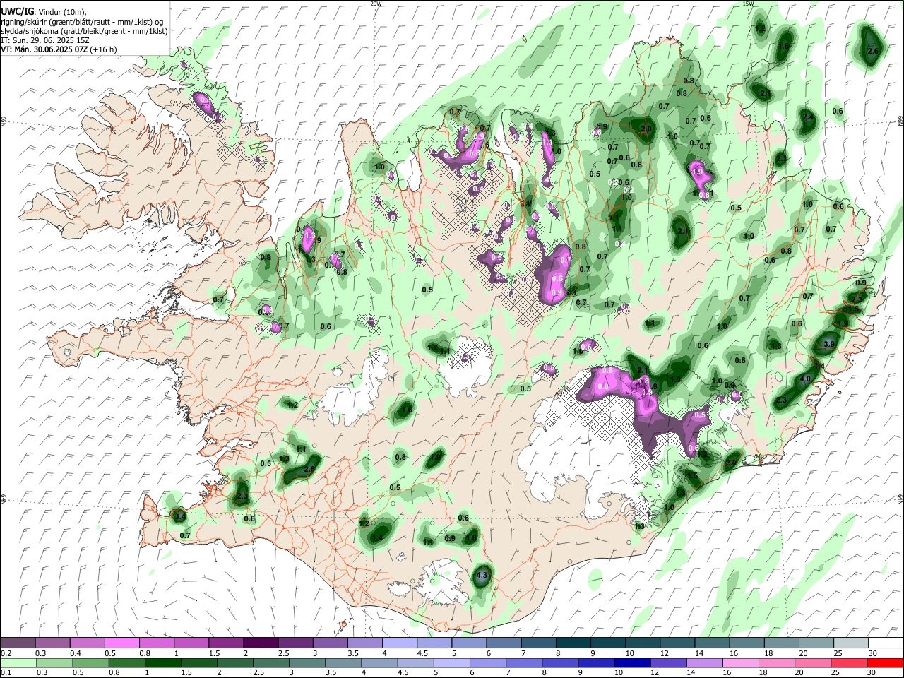
Task: Click the 2.4 rain cell value
Action: [x=808, y=117]
